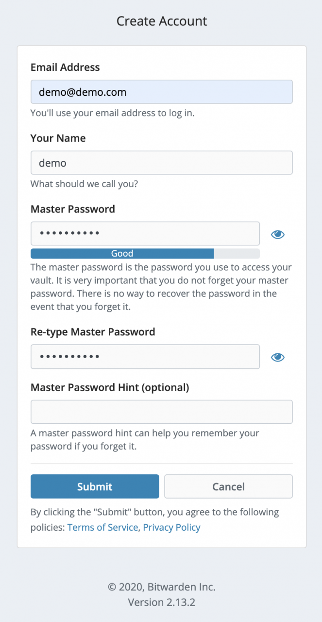The width and height of the screenshot is (322, 622).
Task: Click inside the Master Password field
Action: point(145,234)
